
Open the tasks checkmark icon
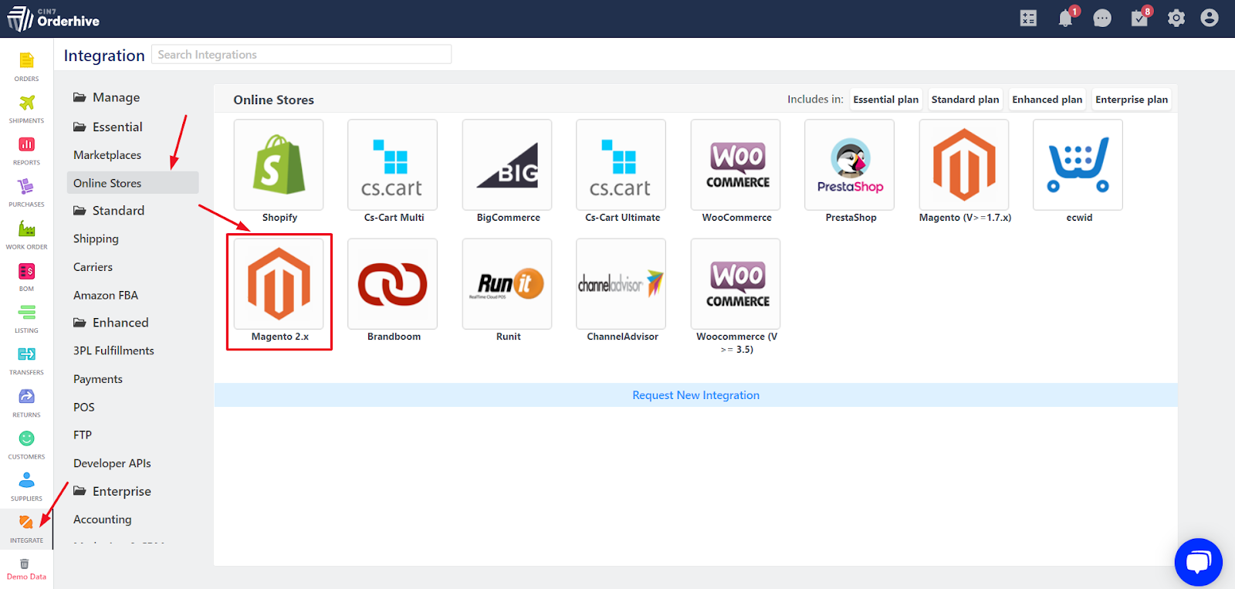coord(1139,19)
